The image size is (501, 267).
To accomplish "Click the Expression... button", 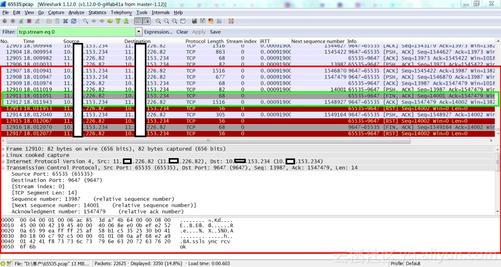I will tap(158, 32).
